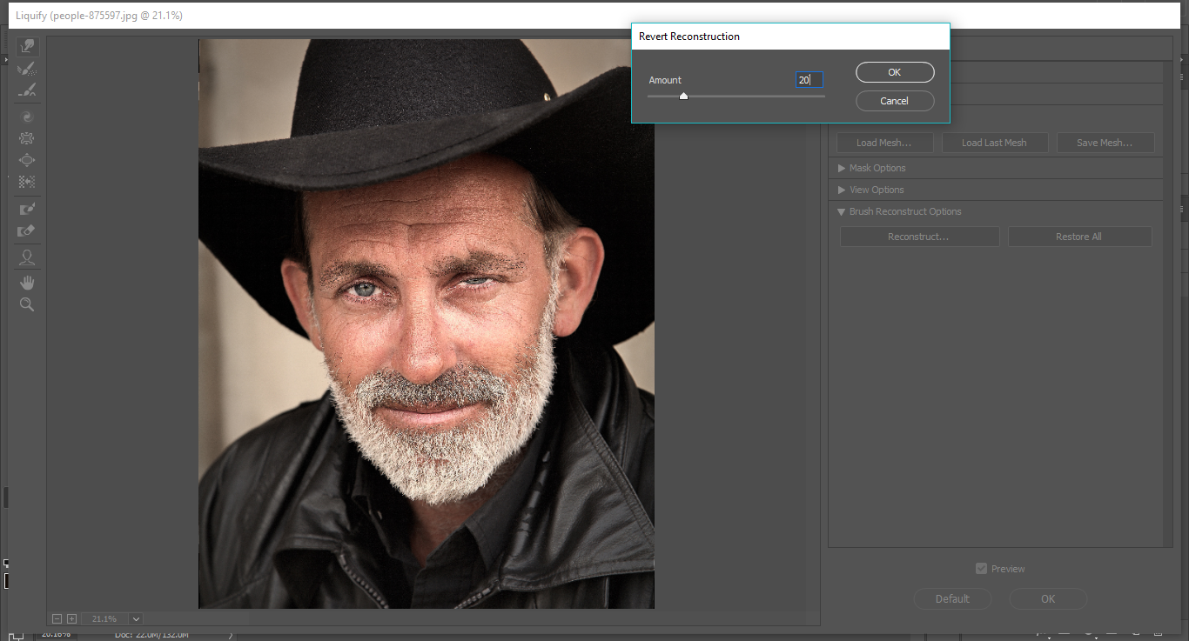
Task: Select the Face tool
Action: [27, 257]
